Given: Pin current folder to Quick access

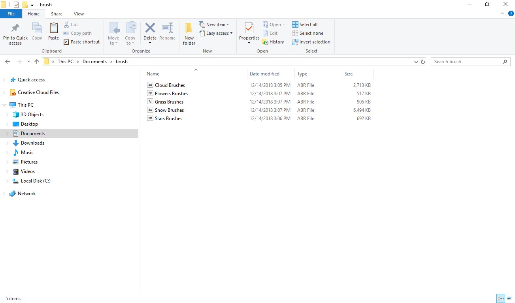Looking at the screenshot, I should pos(15,33).
